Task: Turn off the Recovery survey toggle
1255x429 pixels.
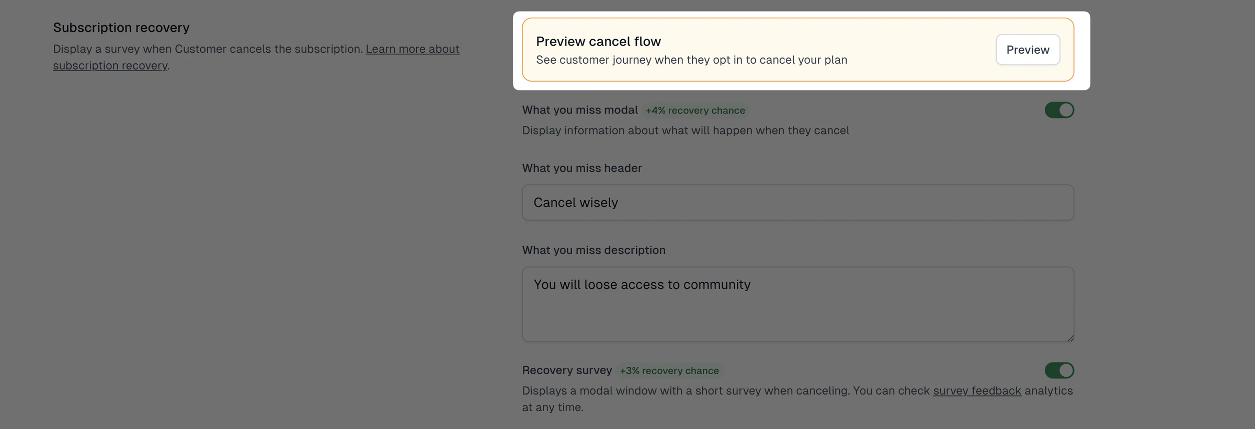Action: pos(1059,370)
